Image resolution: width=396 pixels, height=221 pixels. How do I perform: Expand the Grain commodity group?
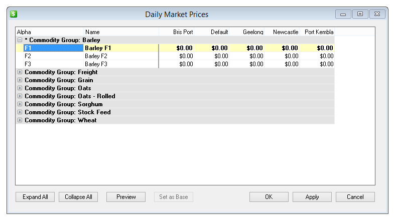[20, 80]
